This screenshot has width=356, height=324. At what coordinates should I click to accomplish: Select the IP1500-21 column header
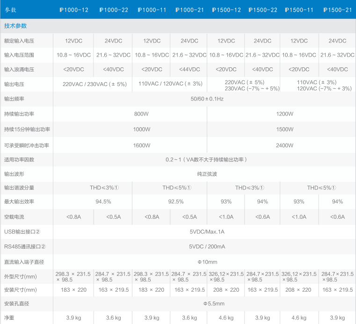337,10
